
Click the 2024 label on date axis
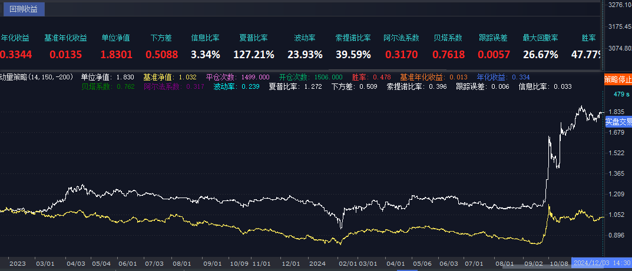pos(317,263)
